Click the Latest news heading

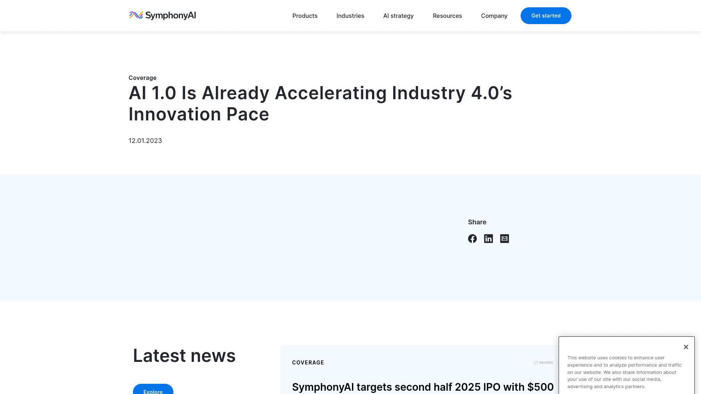pos(184,355)
